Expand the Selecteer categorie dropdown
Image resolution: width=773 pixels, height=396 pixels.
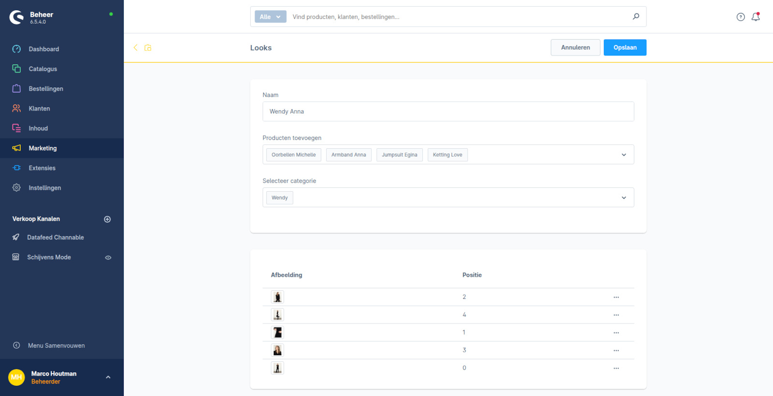(624, 198)
